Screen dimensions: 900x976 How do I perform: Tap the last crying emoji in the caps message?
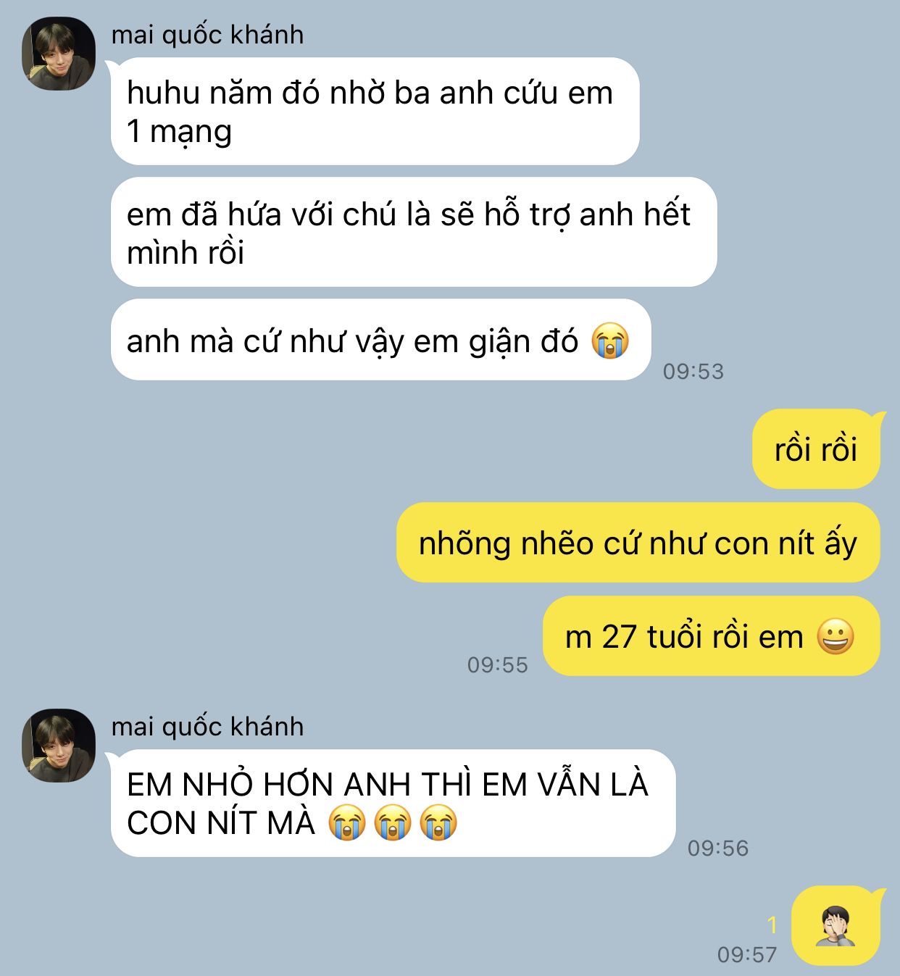tap(439, 822)
